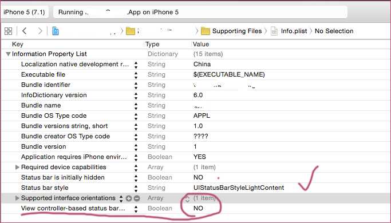Click the blue project file icon

56,31
